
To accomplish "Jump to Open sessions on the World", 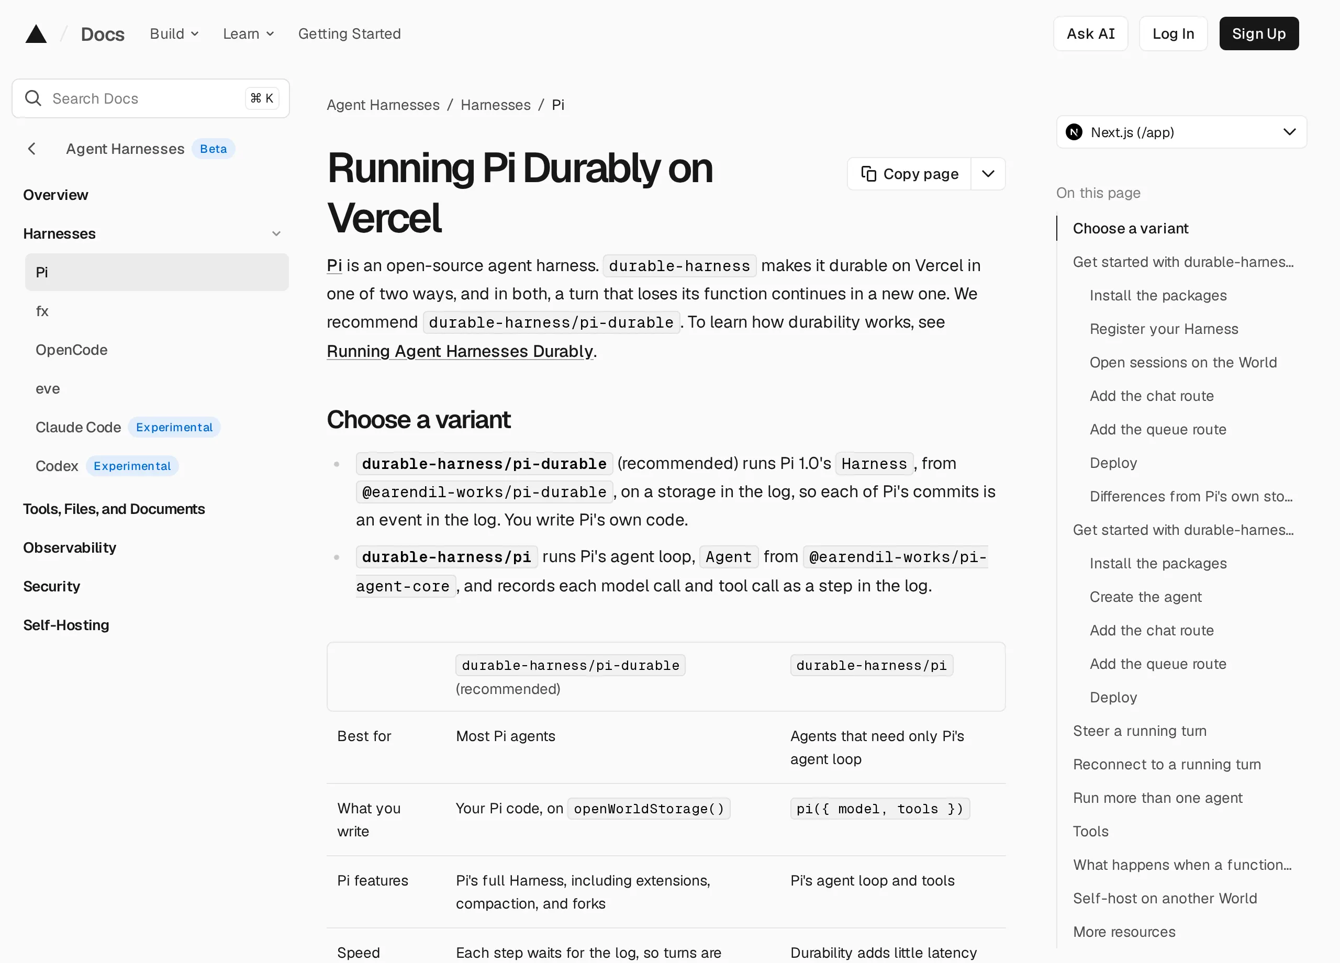I will 1183,362.
